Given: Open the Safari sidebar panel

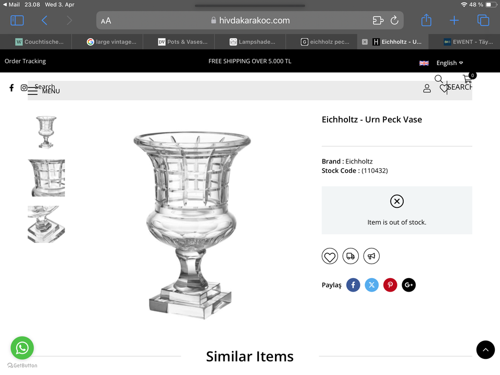Looking at the screenshot, I should point(17,20).
